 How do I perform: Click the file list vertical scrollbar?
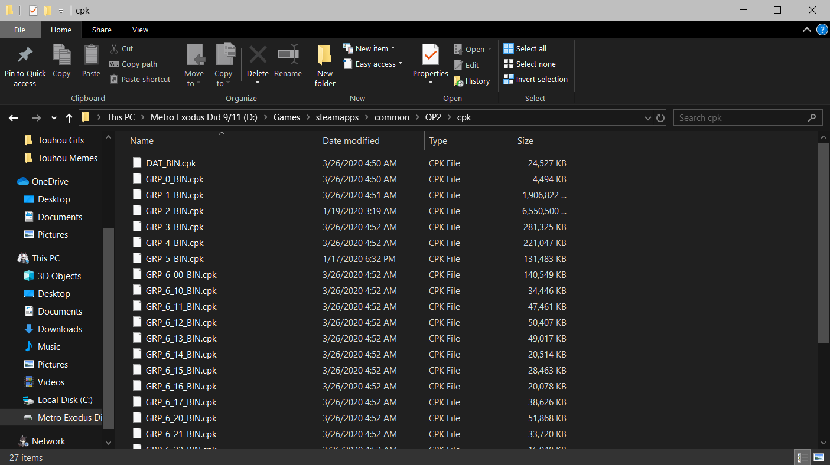point(824,243)
